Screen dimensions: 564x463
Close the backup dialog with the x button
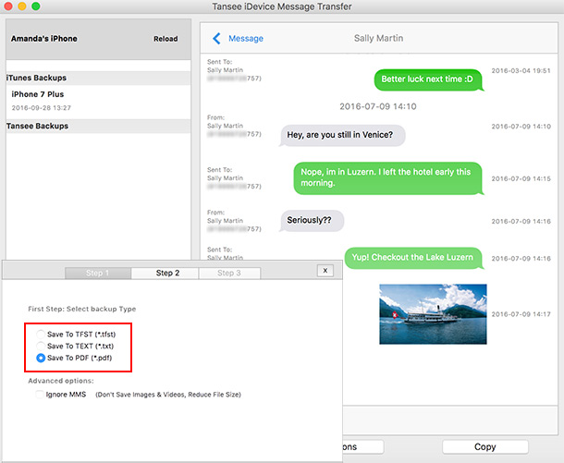pos(325,271)
